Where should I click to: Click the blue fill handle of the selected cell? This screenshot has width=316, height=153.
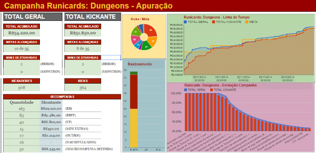click(121, 60)
